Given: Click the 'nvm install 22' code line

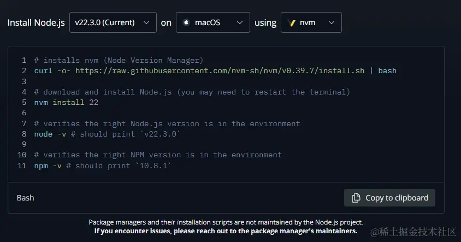Looking at the screenshot, I should coord(66,102).
